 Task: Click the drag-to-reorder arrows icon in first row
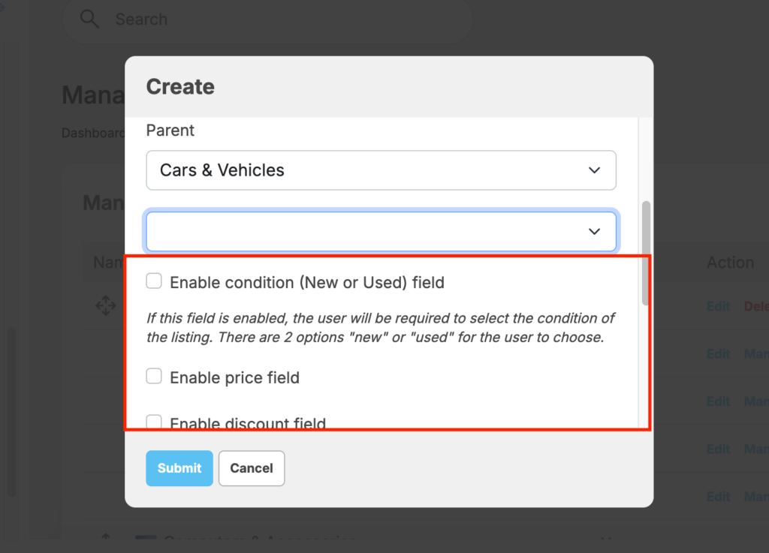(105, 306)
